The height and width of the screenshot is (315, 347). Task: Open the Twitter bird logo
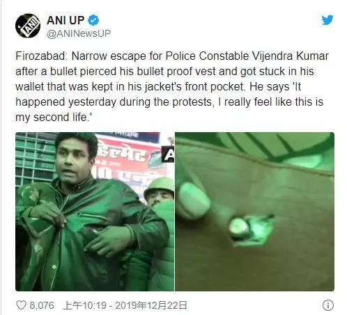coord(327,20)
